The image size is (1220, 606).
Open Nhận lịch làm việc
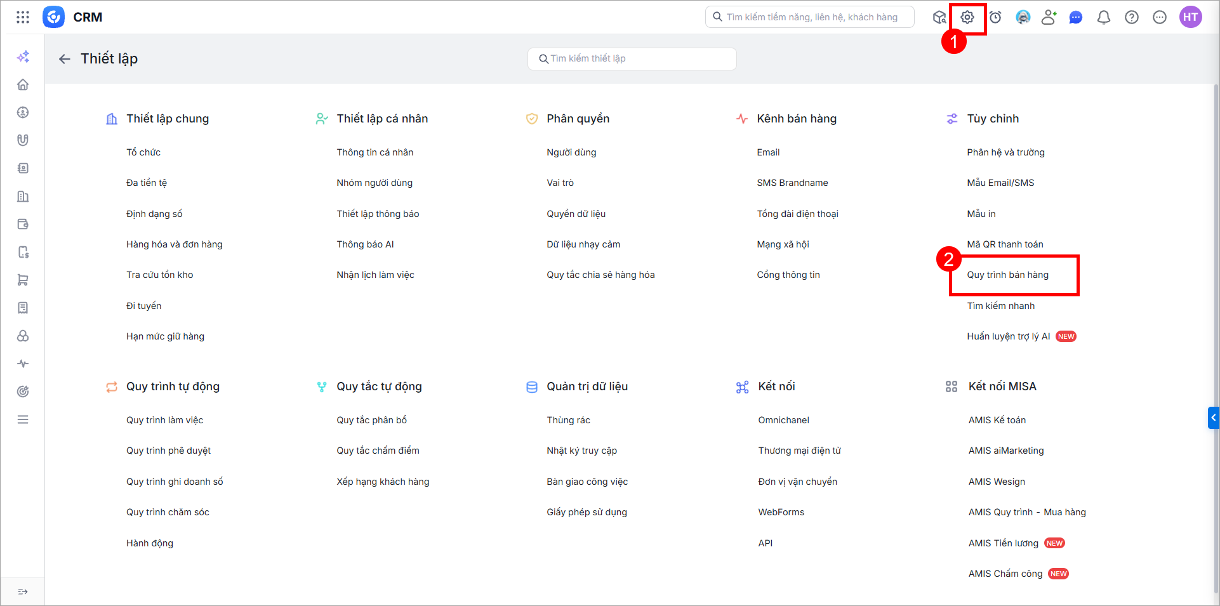(375, 275)
